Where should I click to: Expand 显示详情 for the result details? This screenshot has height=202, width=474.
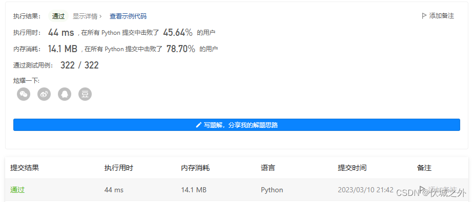pos(87,16)
